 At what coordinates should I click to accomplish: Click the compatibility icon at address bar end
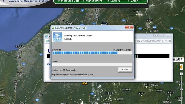pyautogui.click(x=170, y=41)
